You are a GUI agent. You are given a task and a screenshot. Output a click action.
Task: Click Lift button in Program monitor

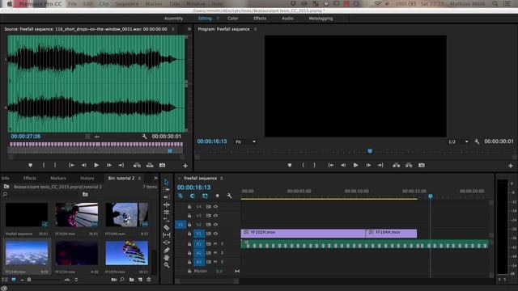pos(396,165)
